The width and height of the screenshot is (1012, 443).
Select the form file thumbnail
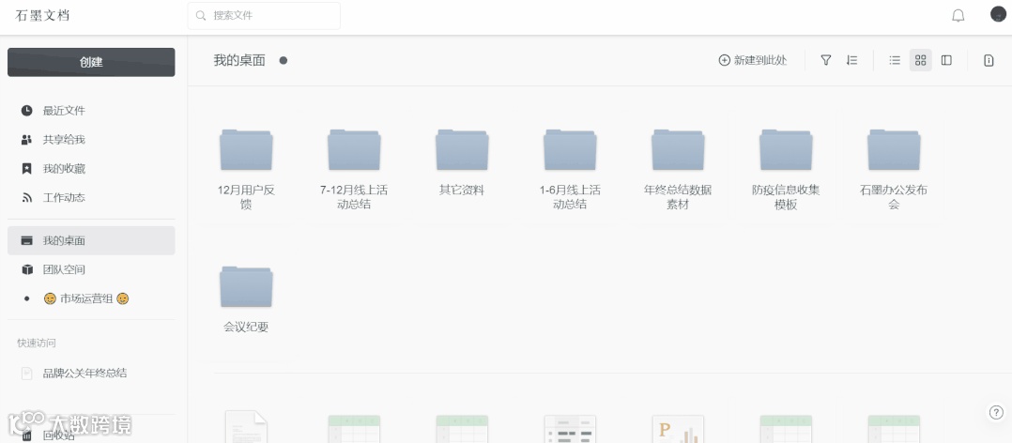tap(570, 428)
